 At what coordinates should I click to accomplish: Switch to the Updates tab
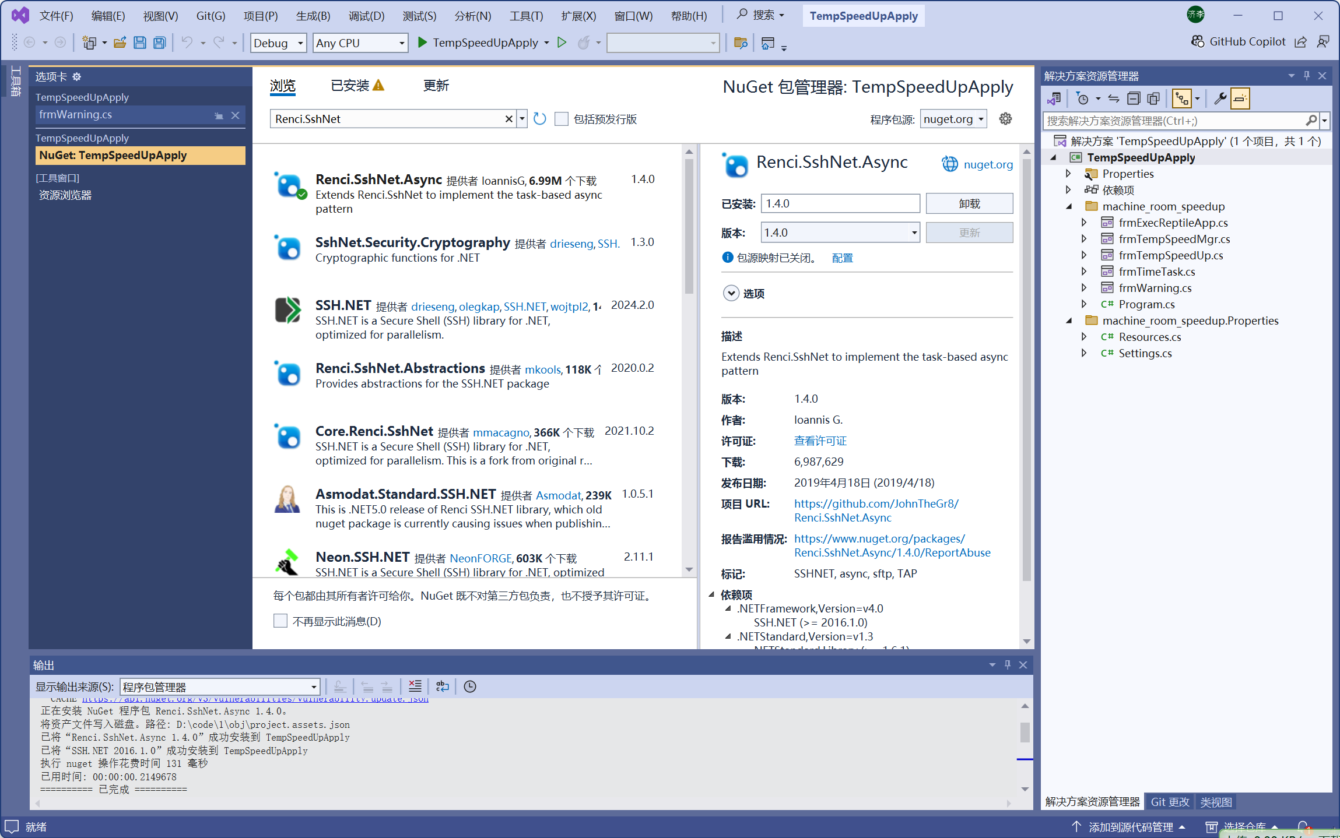(x=436, y=86)
